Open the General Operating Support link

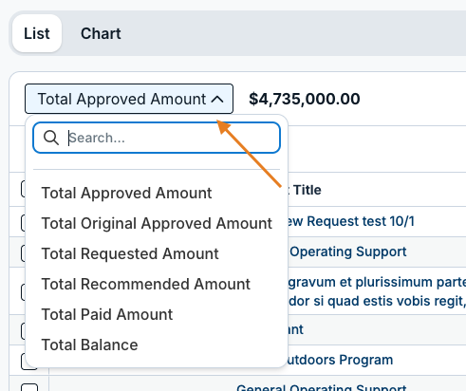point(322,387)
